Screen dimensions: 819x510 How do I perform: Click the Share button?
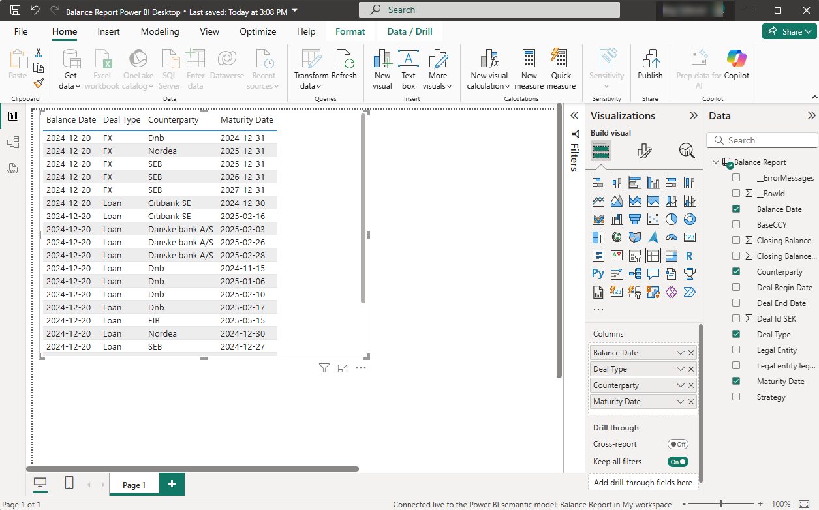point(789,31)
